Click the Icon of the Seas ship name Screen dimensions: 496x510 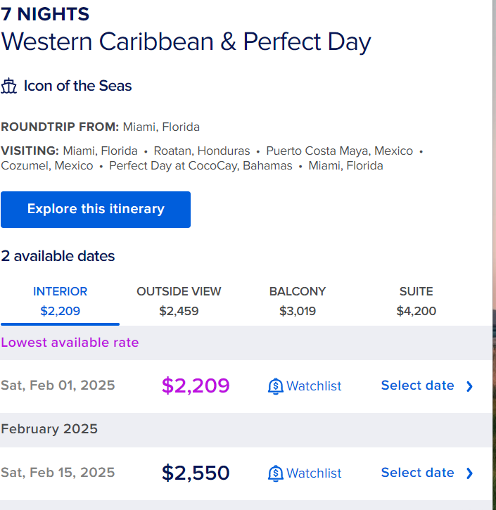77,86
